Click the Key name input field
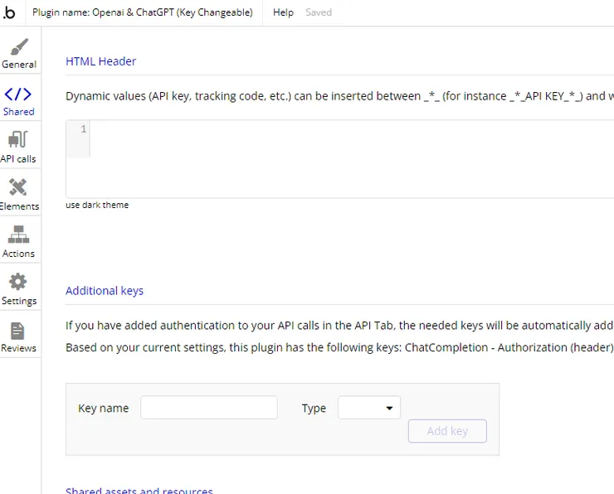This screenshot has height=494, width=614. point(209,408)
